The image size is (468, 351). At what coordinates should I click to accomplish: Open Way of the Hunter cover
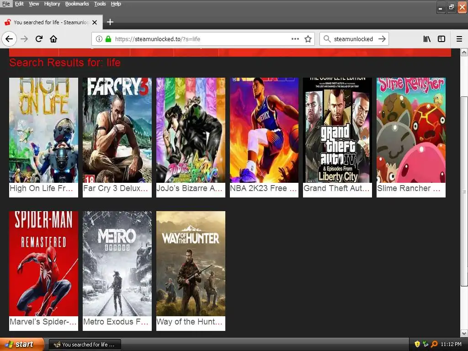click(191, 264)
